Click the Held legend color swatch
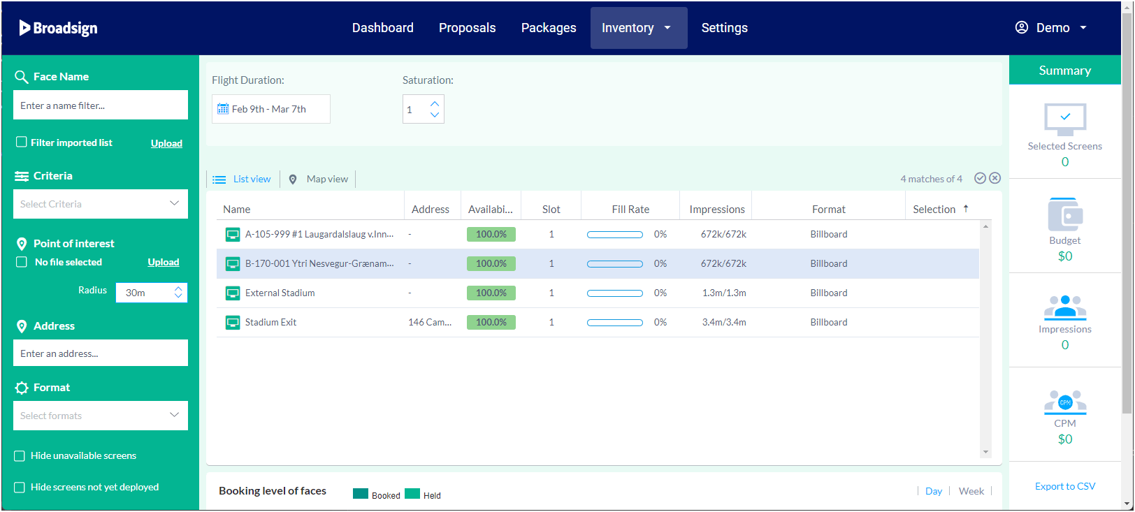 coord(412,494)
